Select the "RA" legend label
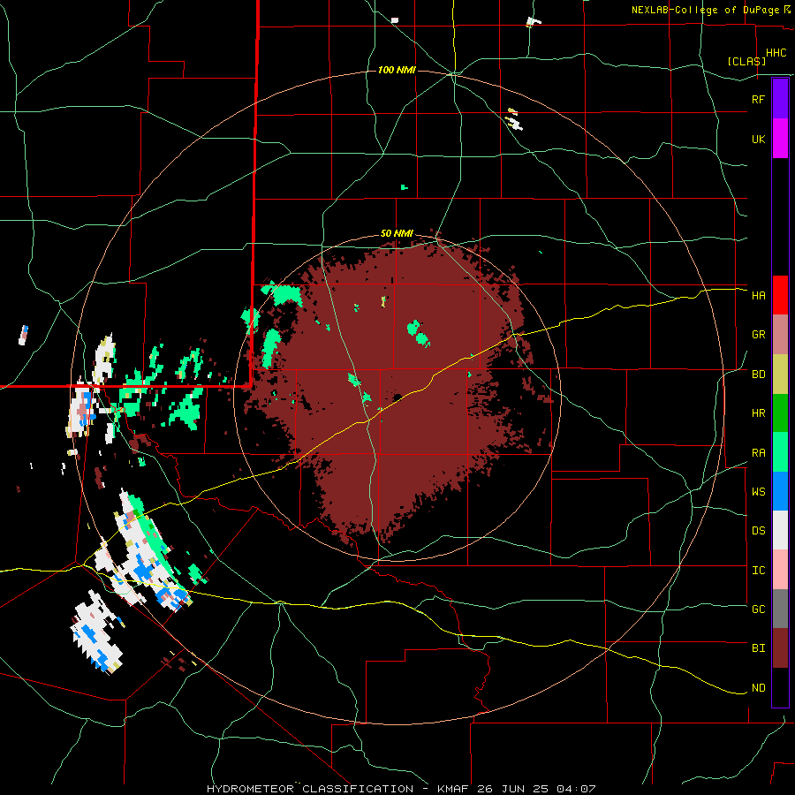Screen dimensions: 795x795 (758, 453)
